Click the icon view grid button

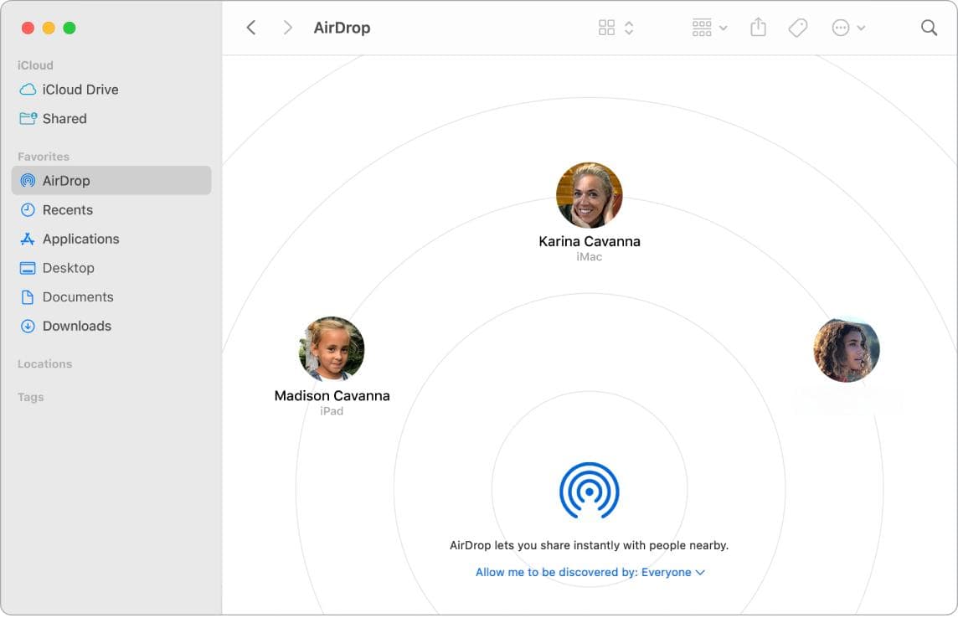coord(606,28)
